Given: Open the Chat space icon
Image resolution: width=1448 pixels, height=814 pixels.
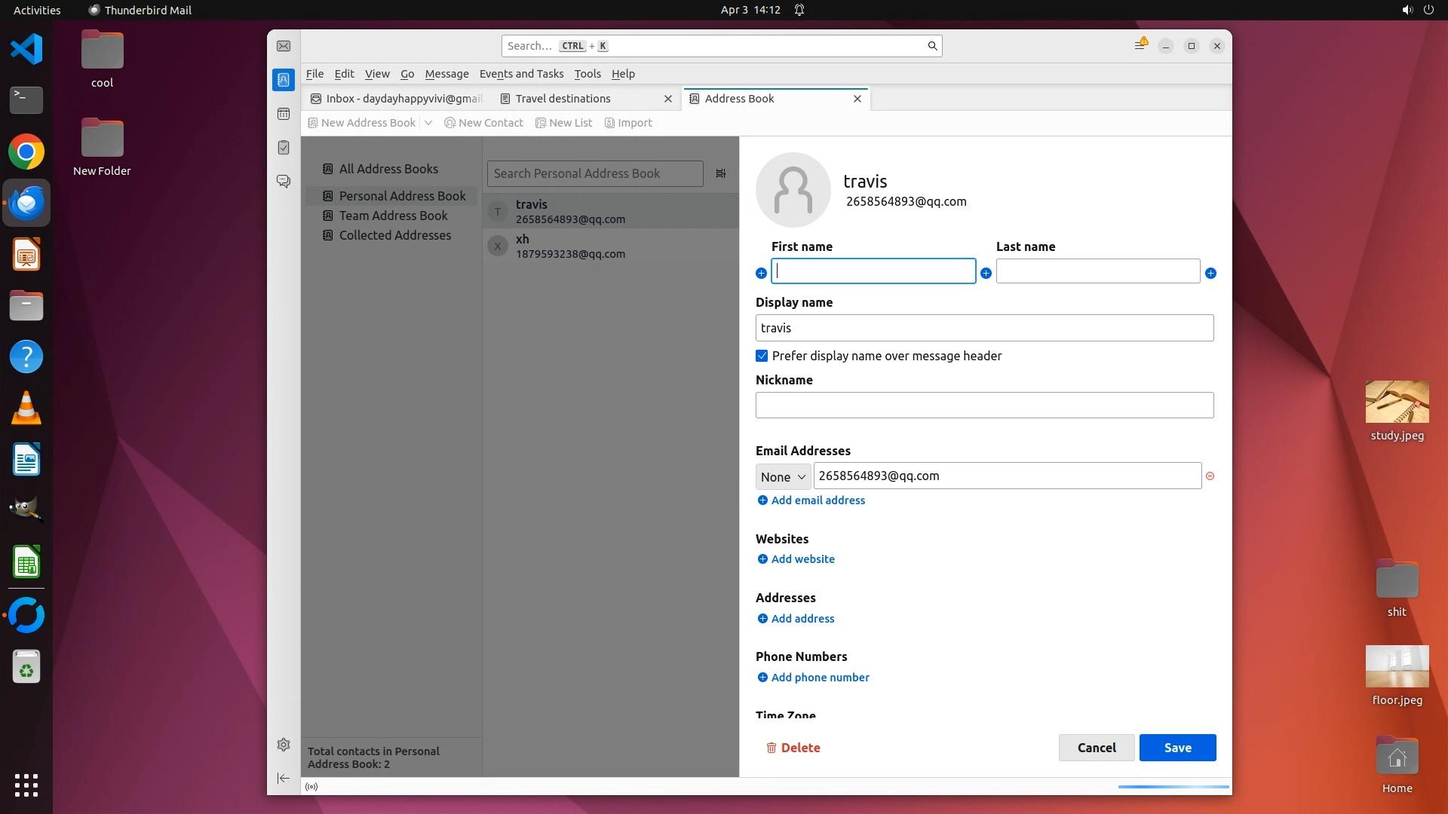Looking at the screenshot, I should click(284, 182).
